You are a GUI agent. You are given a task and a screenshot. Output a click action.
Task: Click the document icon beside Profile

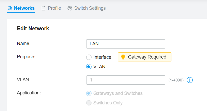[x=44, y=8]
